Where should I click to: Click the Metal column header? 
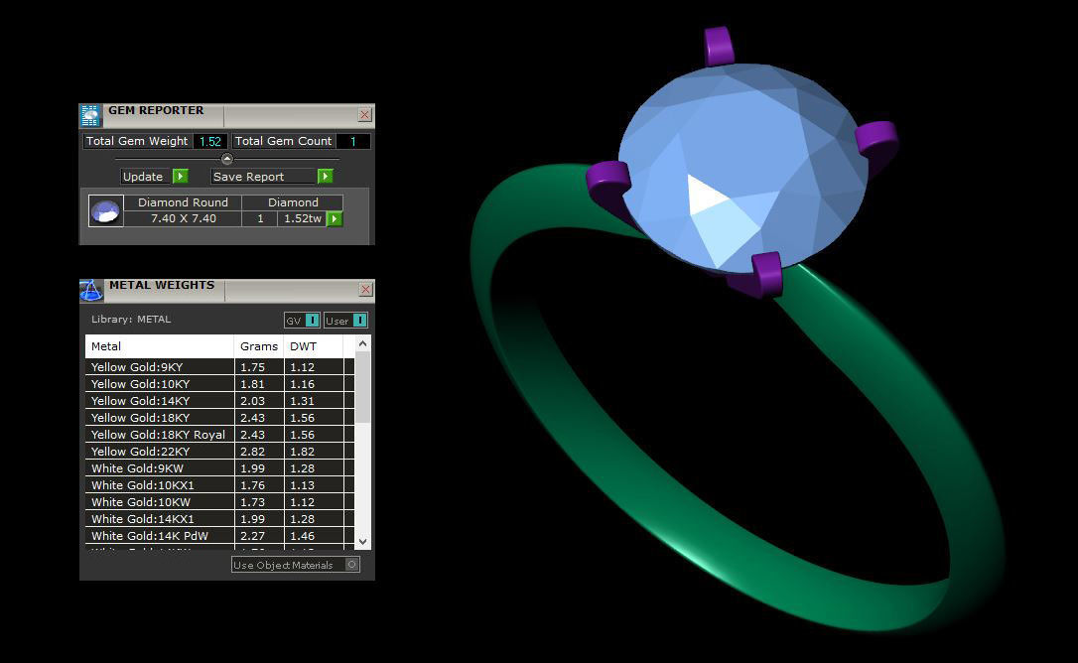pos(160,346)
